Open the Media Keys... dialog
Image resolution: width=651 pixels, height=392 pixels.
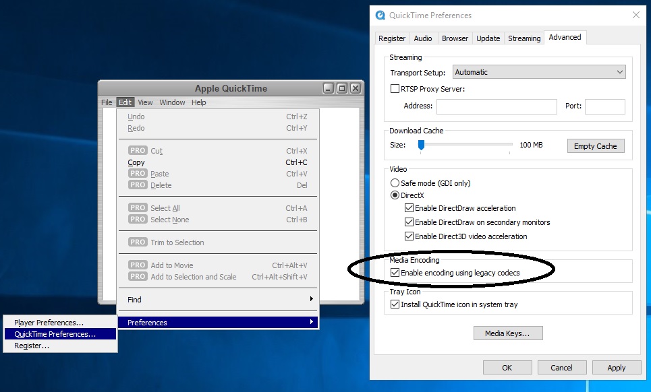tap(508, 333)
